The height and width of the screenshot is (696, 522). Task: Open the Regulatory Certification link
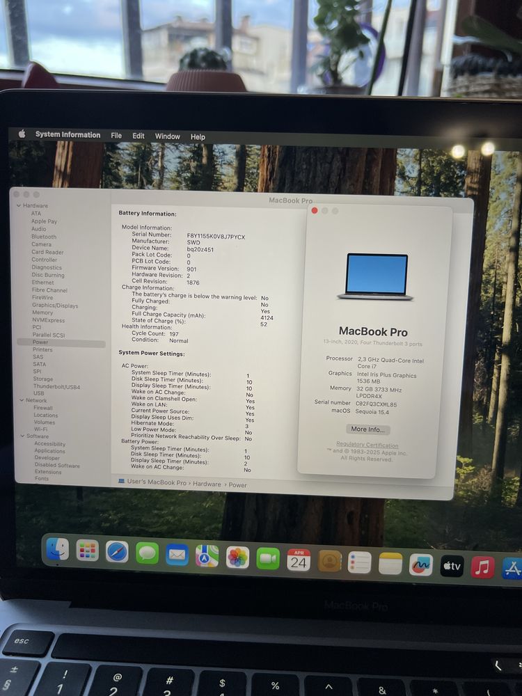(x=367, y=444)
